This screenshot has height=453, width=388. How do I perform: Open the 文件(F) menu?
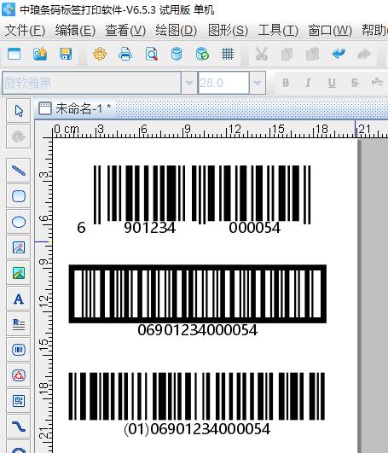[x=25, y=31]
